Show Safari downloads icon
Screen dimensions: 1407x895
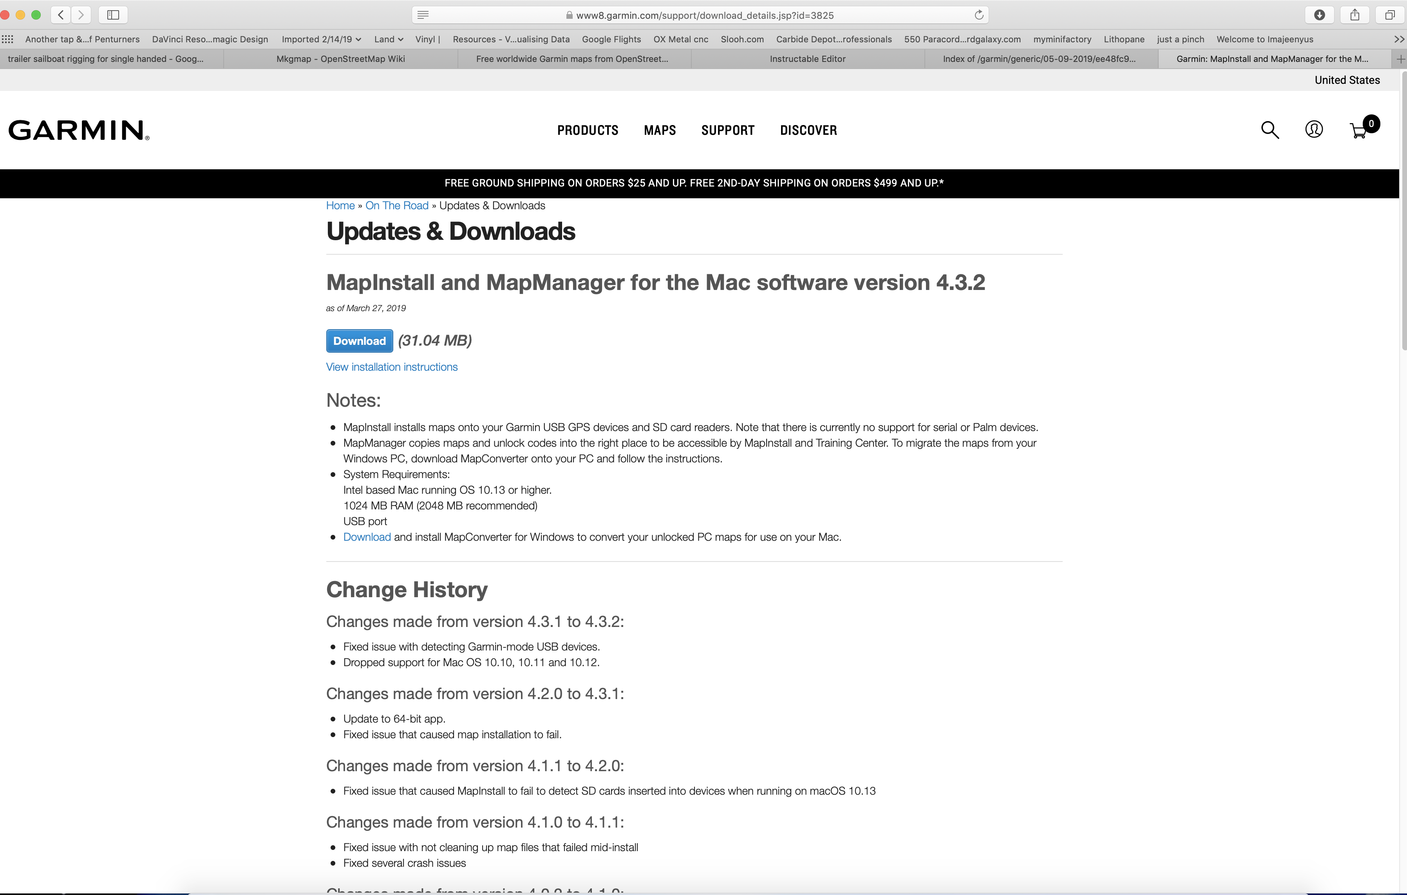1319,14
